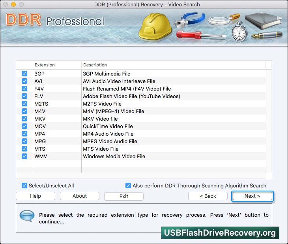Select 'Windows Media Video File' description
The height and width of the screenshot is (244, 288).
coord(114,156)
